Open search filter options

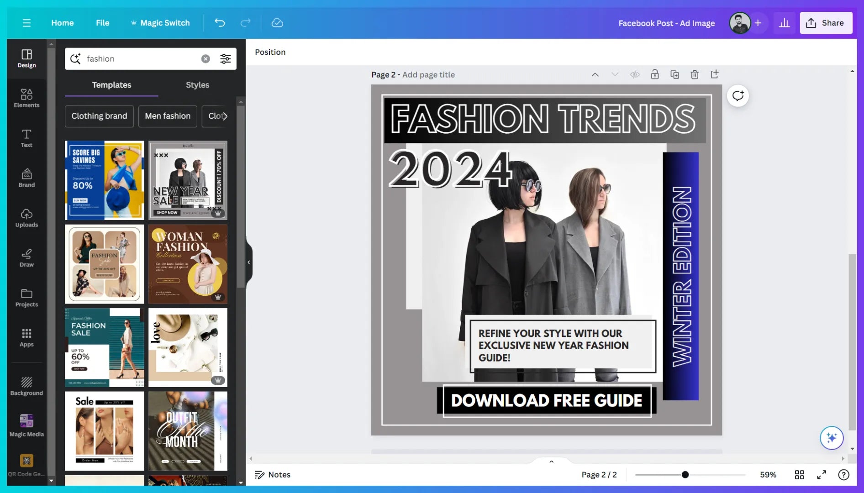coord(226,59)
